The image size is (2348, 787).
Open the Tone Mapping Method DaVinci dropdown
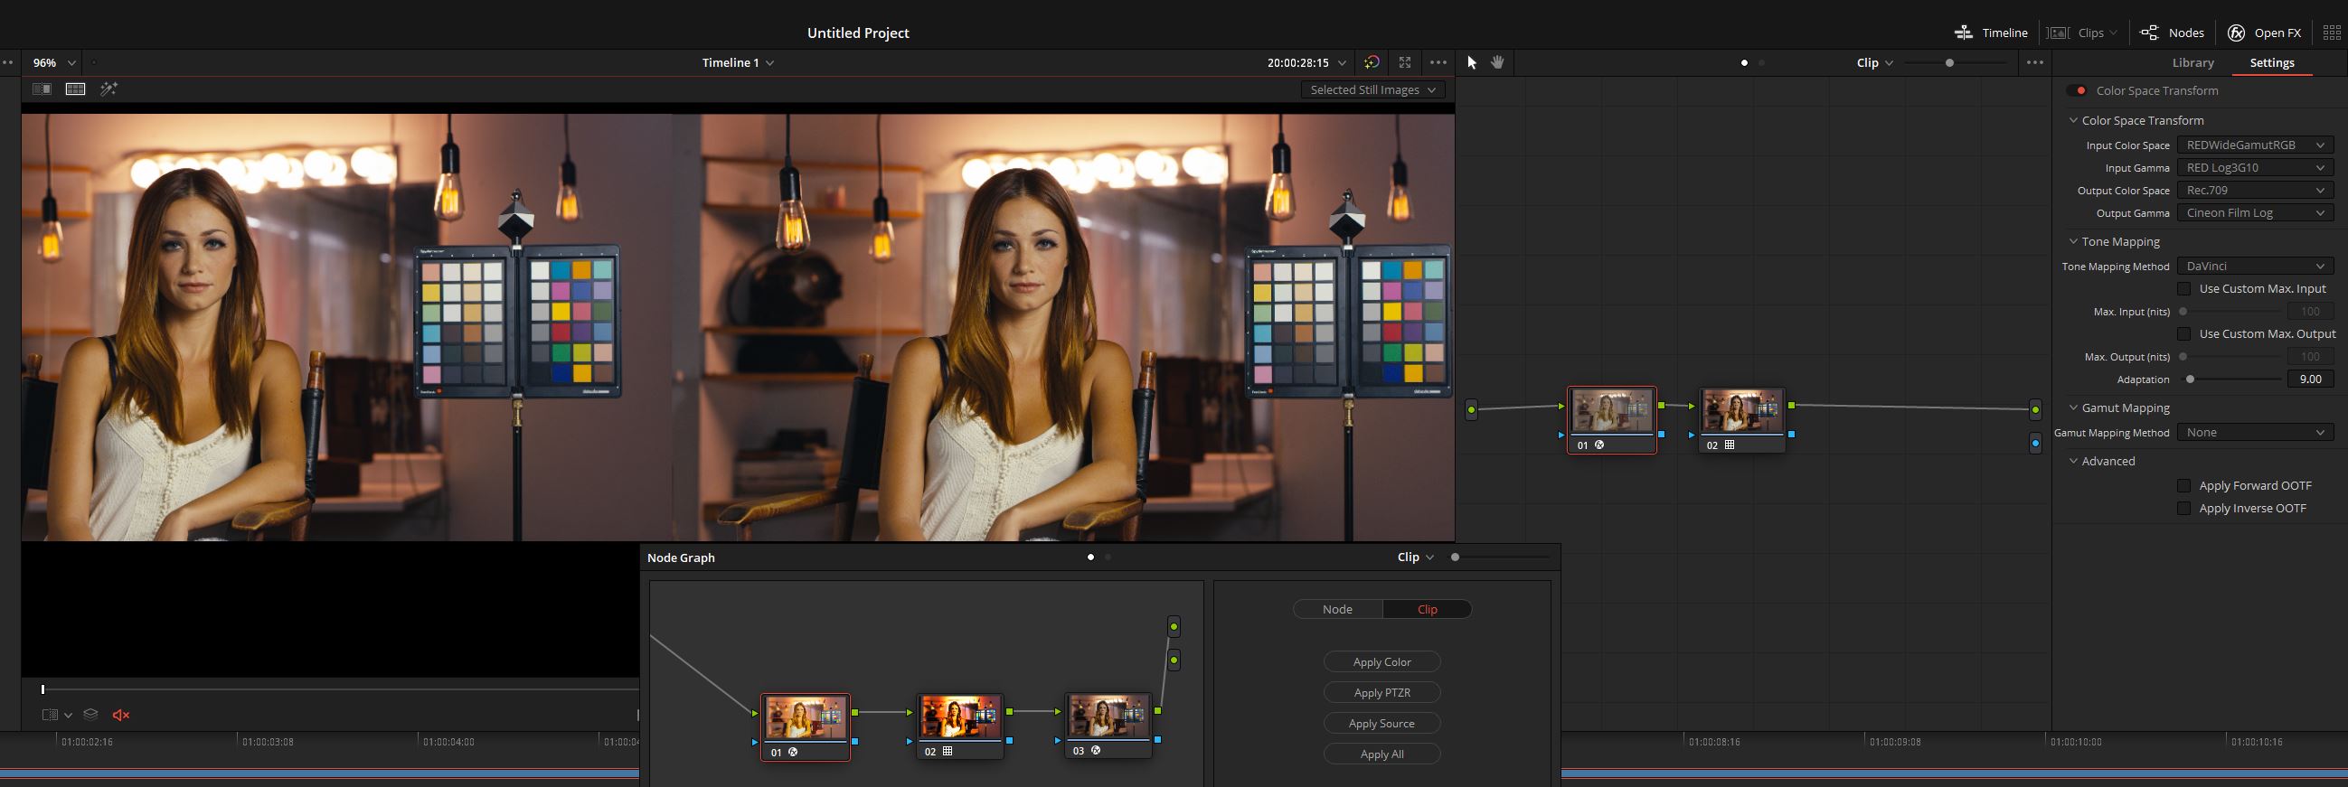tap(2255, 266)
